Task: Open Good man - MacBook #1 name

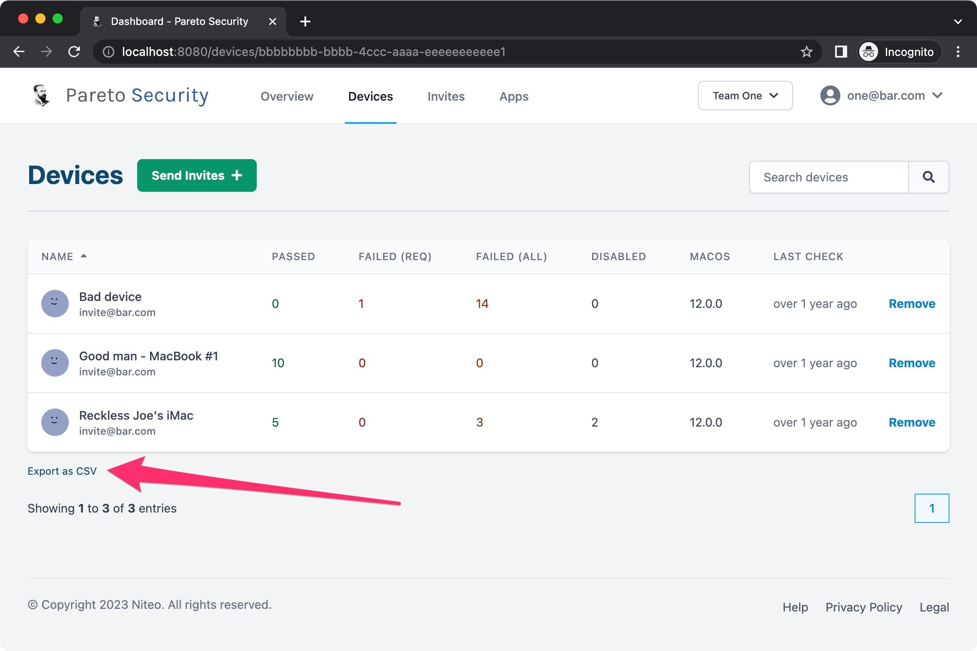Action: (148, 356)
